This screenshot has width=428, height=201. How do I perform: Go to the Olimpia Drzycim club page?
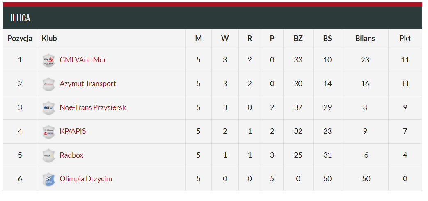click(86, 179)
